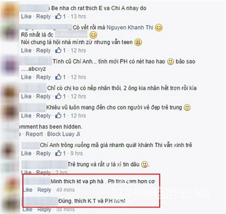
Task: Click thumbs-up icon on 'Có vết rồi' comment
Action: point(58,50)
